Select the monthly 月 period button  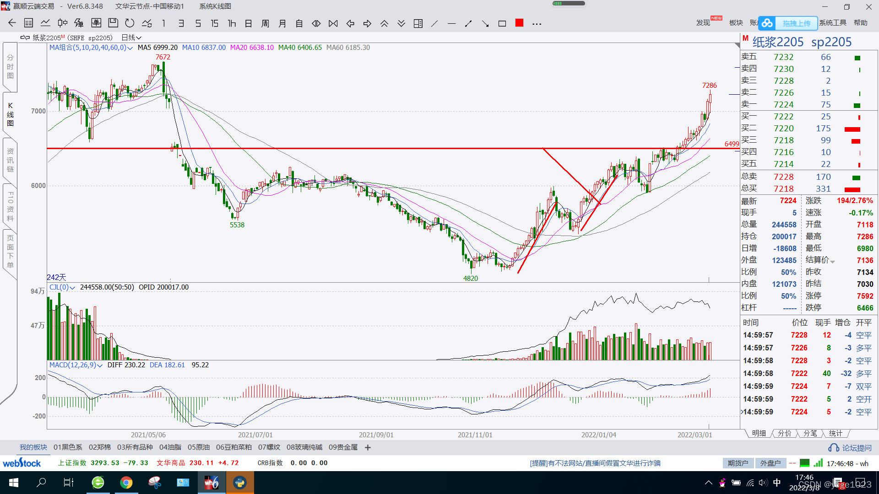[x=282, y=23]
